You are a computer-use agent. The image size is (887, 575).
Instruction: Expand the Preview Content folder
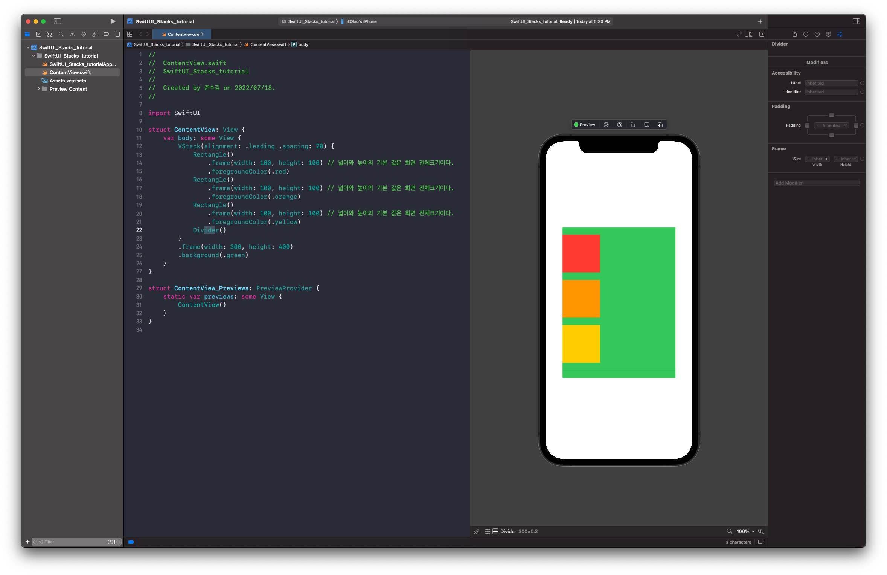pos(39,89)
